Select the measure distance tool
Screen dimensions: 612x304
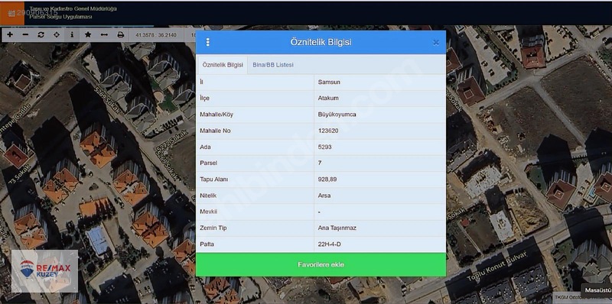click(x=104, y=34)
